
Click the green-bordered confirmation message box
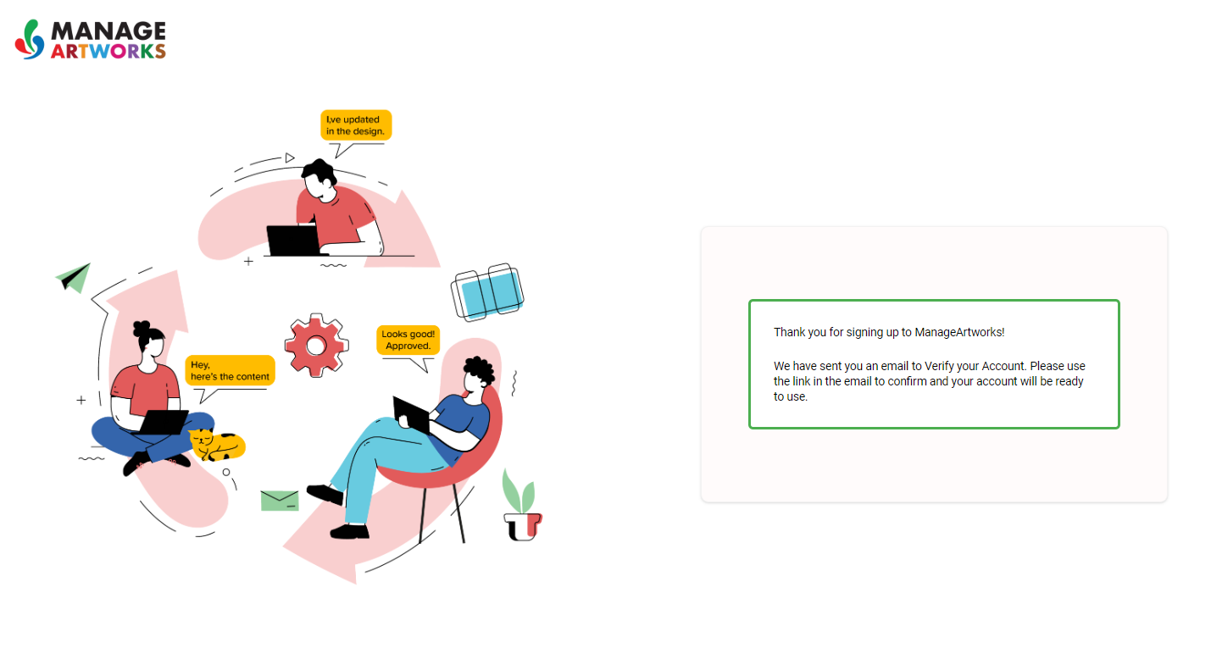click(934, 364)
